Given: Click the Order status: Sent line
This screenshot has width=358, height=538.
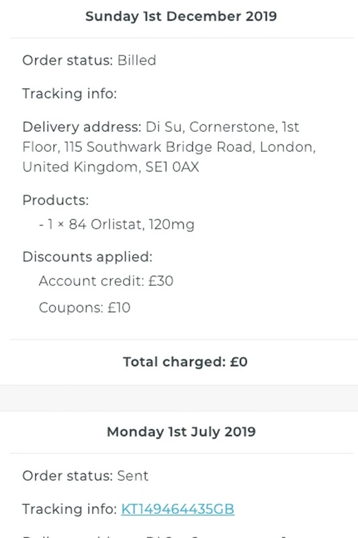Looking at the screenshot, I should (x=85, y=476).
